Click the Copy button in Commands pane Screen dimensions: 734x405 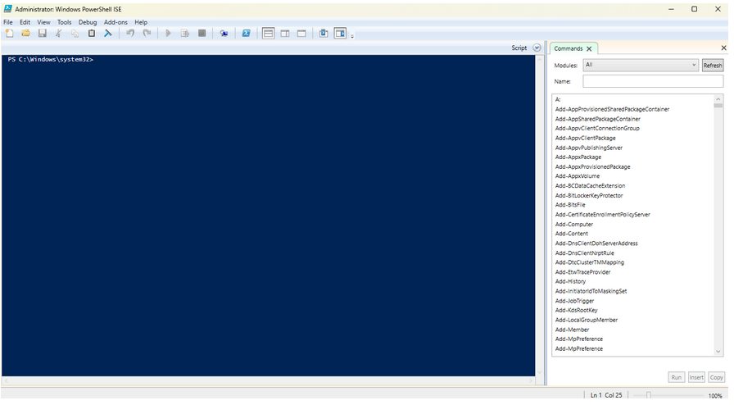716,377
